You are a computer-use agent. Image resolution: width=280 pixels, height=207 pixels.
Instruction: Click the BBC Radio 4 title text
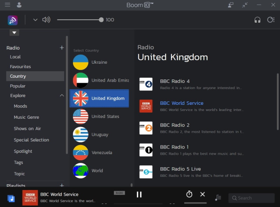175,81
